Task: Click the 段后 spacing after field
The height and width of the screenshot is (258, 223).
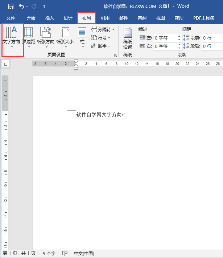Action: coord(212,46)
